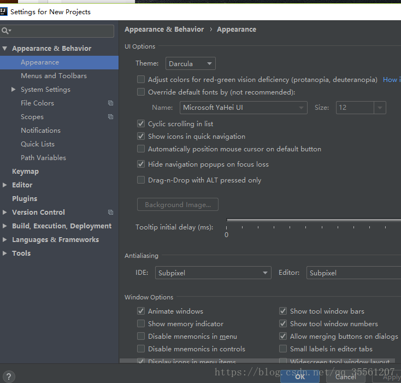Check Disable mnemonics in controls

pyautogui.click(x=141, y=349)
